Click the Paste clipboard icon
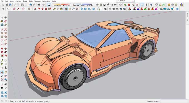This screenshot has width=189, height=103. 22,5
